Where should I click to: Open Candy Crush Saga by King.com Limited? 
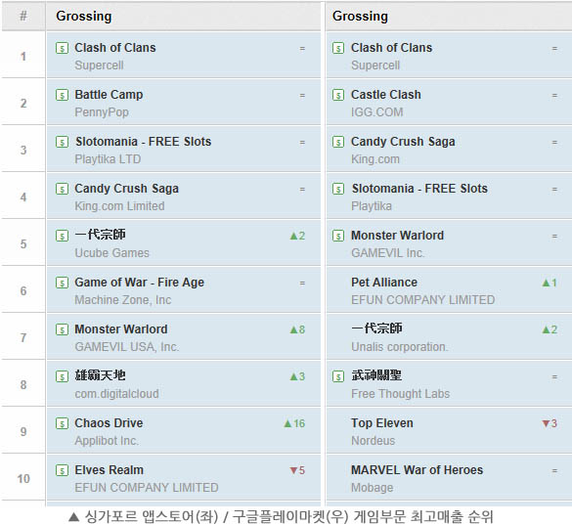point(126,189)
